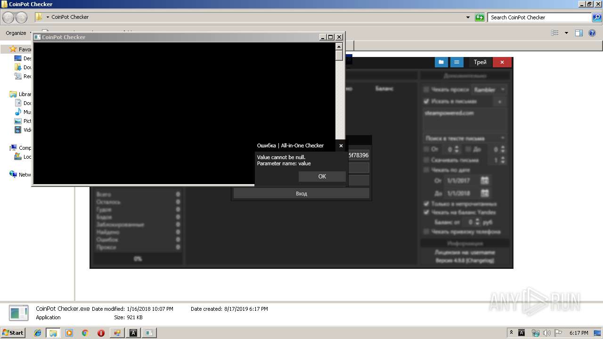Open the Rambler dropdown
Screen dimensions: 603x339
[x=489, y=89]
